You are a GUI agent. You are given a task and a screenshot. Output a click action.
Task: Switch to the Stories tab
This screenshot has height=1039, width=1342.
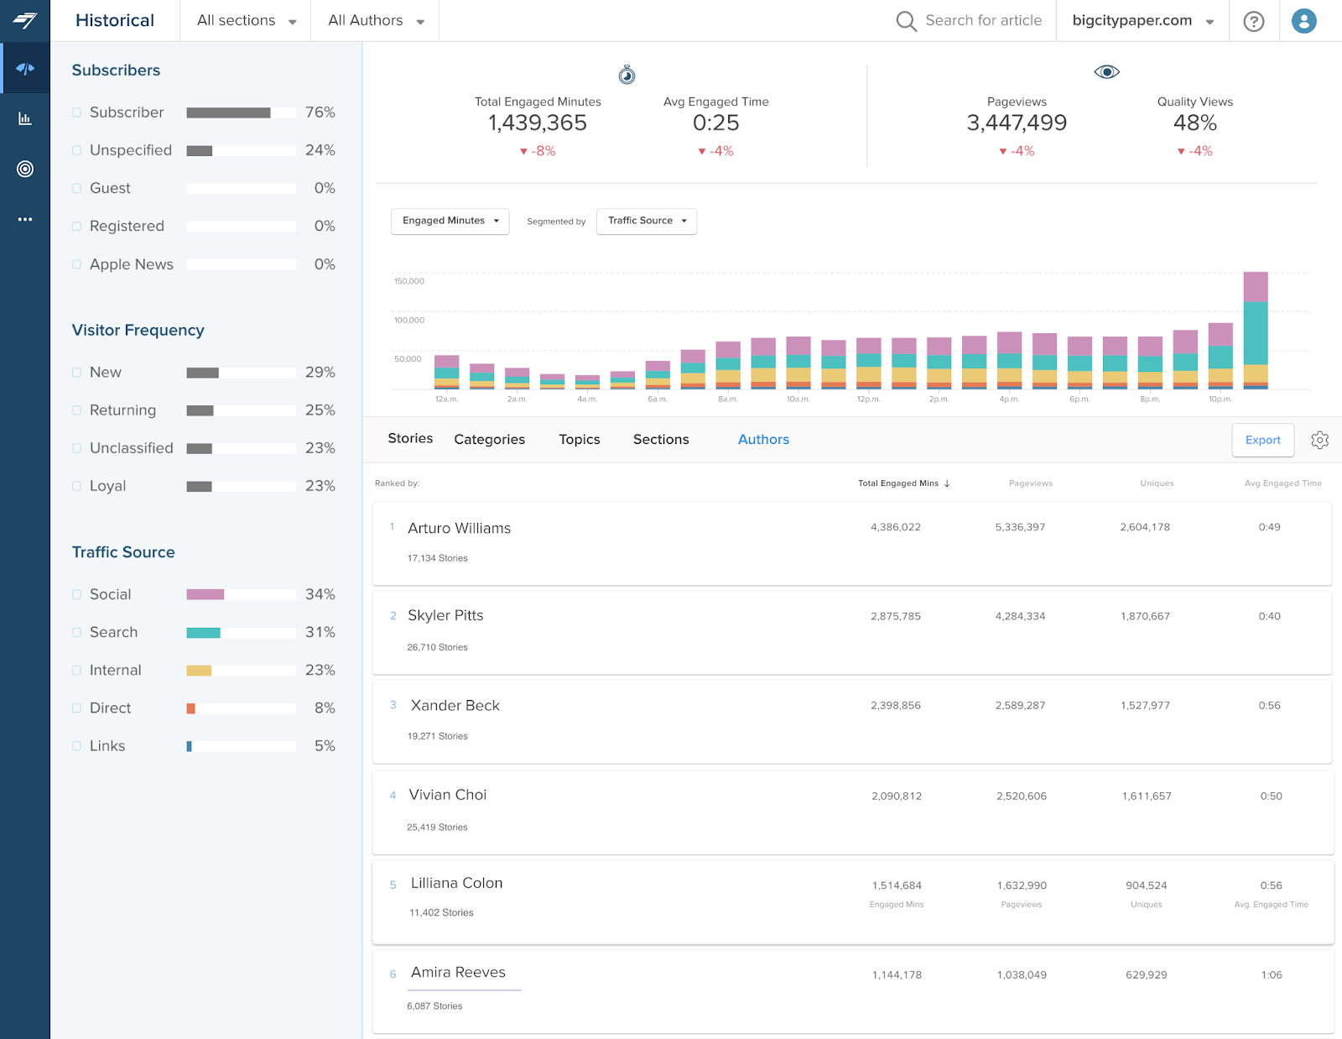410,439
